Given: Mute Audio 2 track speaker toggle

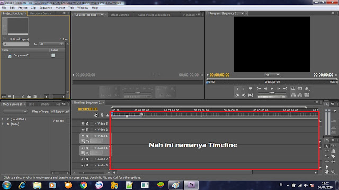Looking at the screenshot, I should [83, 159].
